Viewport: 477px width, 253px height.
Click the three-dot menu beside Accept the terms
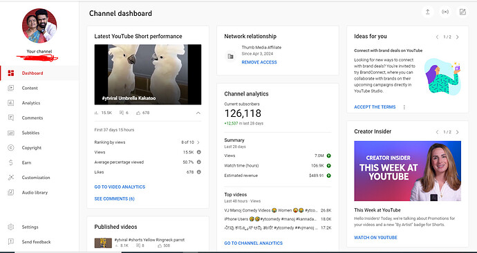pyautogui.click(x=404, y=107)
